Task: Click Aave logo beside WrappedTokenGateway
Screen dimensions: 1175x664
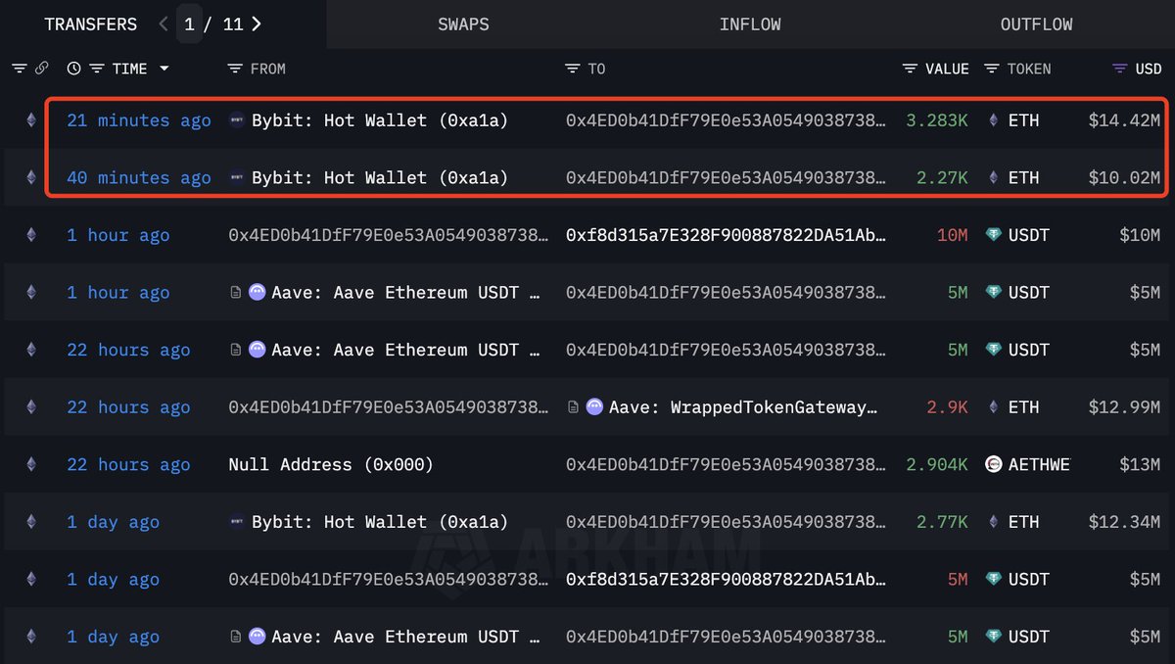Action: (594, 407)
